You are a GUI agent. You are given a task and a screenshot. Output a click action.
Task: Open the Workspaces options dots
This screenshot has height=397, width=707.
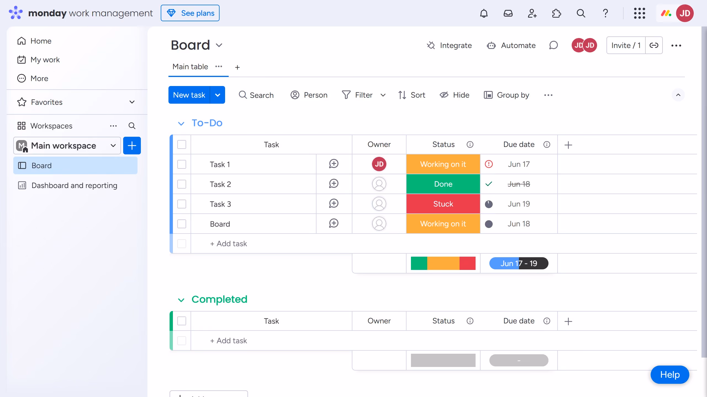pyautogui.click(x=113, y=126)
